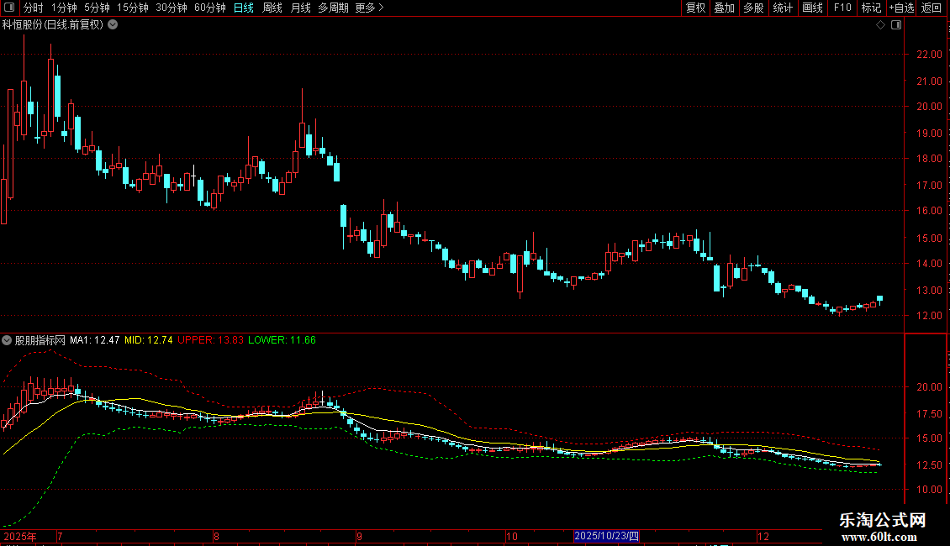Screen dimensions: 950x546
Task: Click the 股朋指标网 indicator name
Action: [x=40, y=340]
